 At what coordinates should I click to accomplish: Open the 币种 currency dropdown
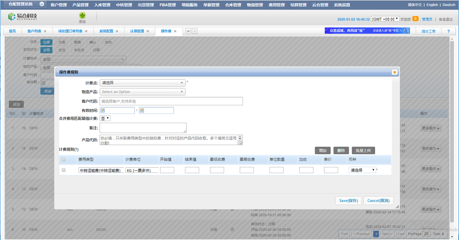pyautogui.click(x=362, y=170)
